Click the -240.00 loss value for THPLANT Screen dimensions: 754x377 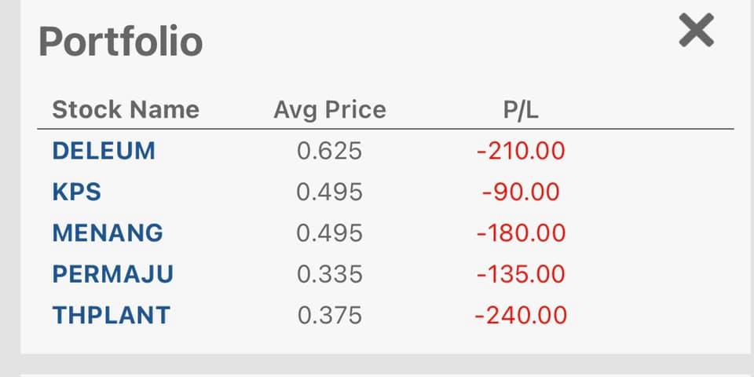pyautogui.click(x=521, y=316)
